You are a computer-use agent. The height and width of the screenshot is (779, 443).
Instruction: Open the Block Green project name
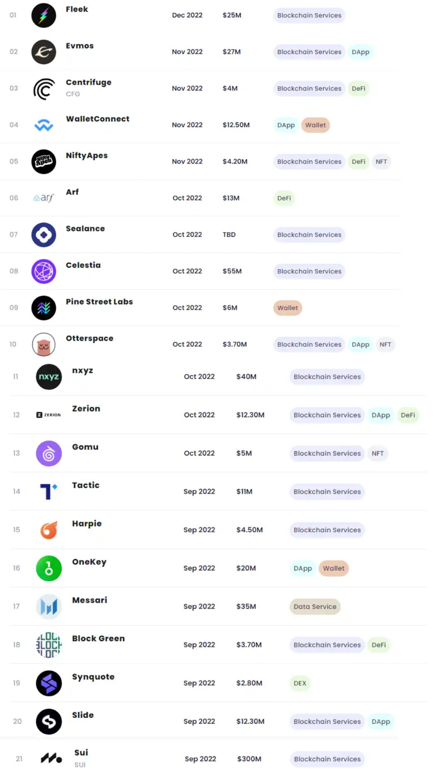(98, 639)
